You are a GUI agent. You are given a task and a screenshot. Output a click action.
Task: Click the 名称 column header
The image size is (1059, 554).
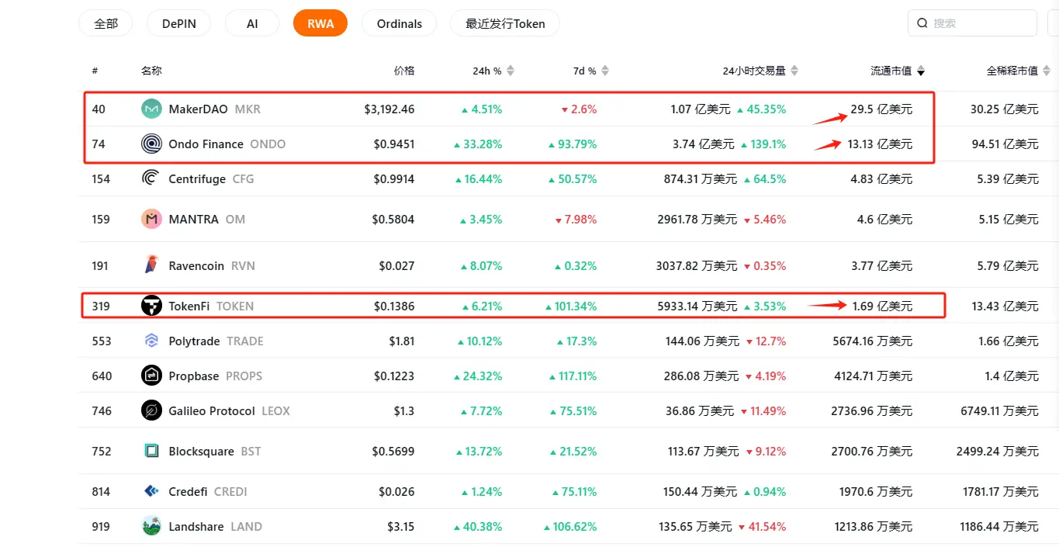151,71
